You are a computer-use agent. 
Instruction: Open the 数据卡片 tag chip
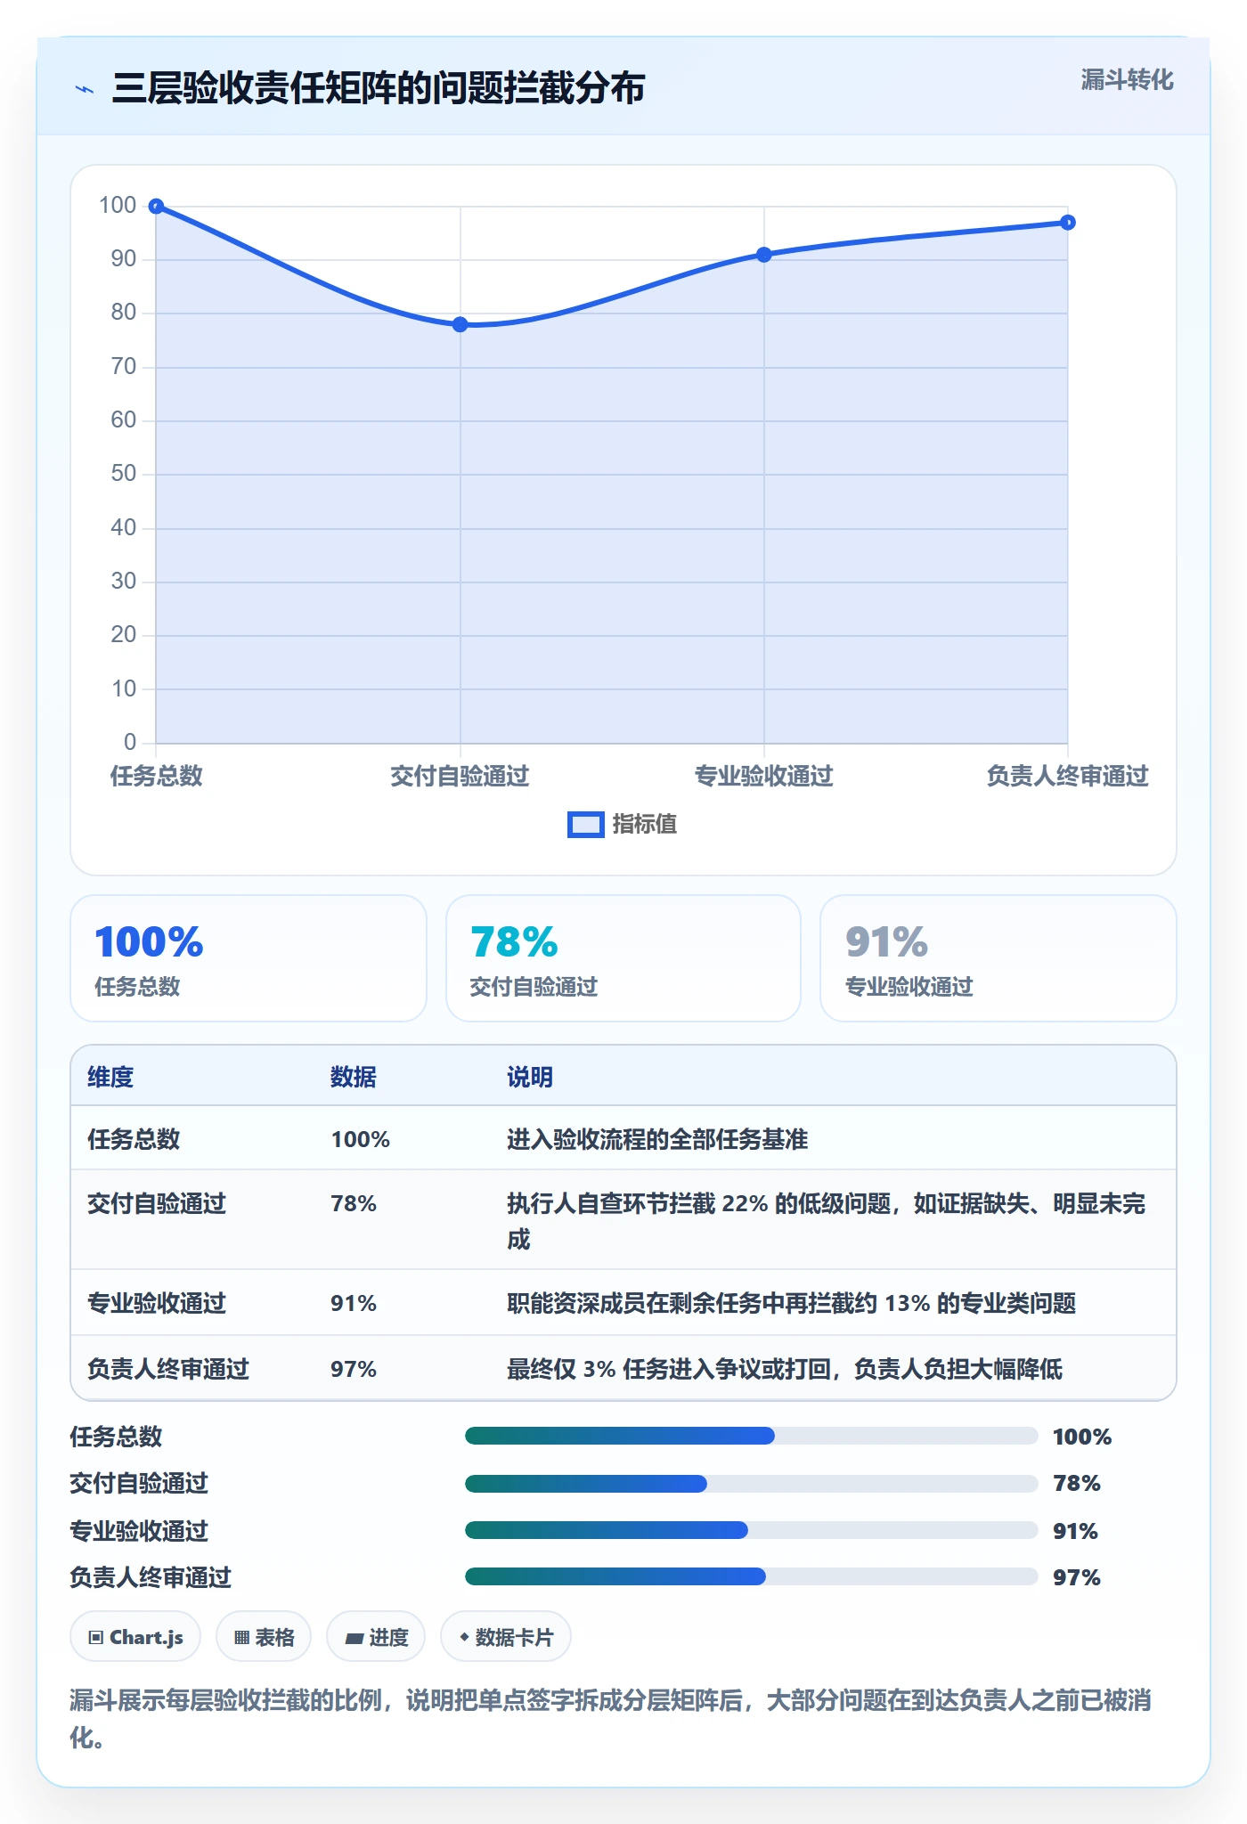506,1637
